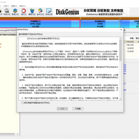
Task: Click the disabled Agree (同意) button
Action: [x=62, y=108]
